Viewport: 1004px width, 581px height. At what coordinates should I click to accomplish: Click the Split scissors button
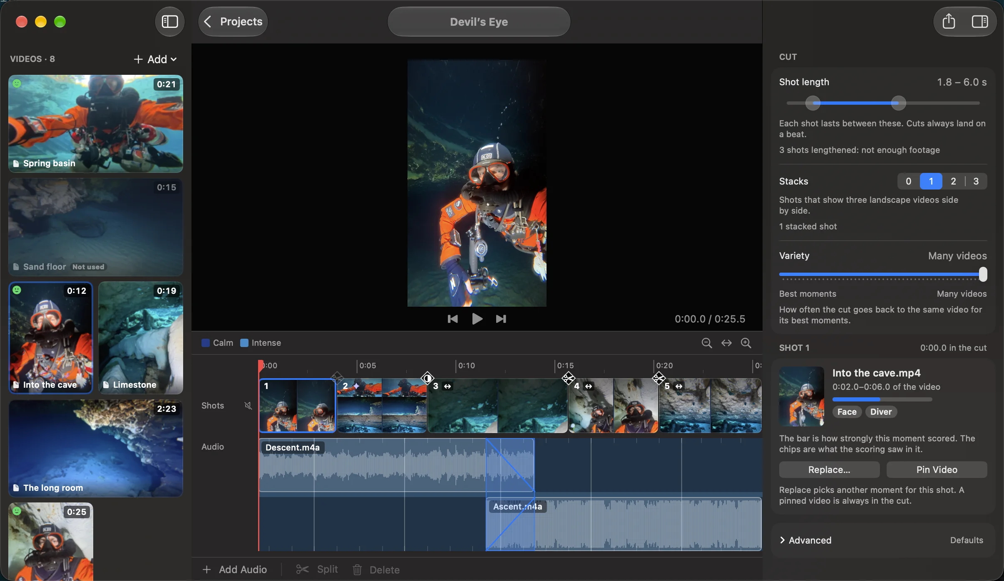point(317,569)
